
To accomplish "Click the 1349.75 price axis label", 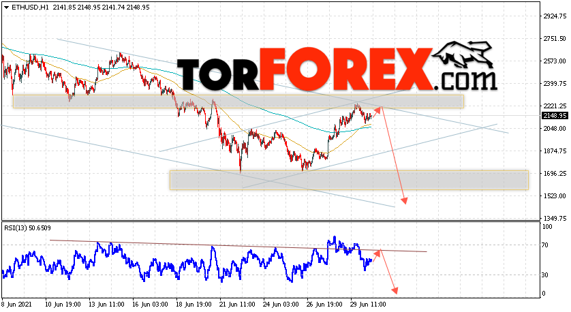I will coord(555,219).
